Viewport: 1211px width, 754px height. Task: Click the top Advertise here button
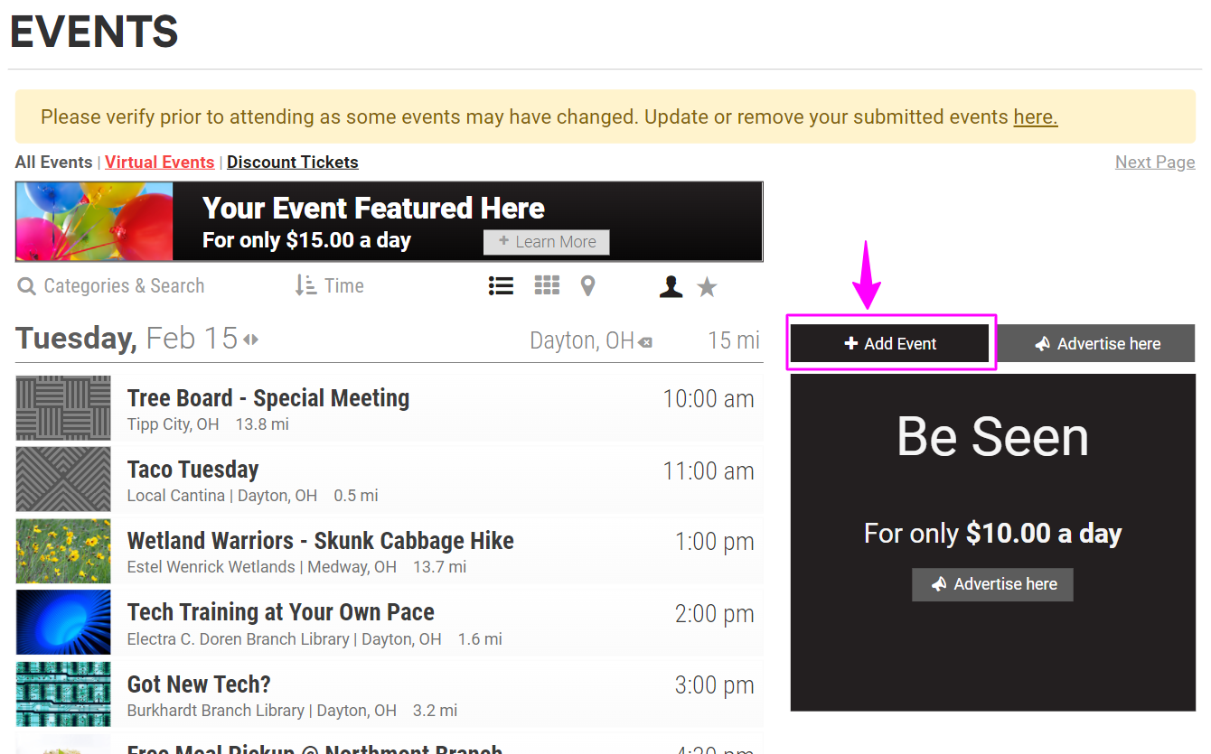coord(1096,343)
